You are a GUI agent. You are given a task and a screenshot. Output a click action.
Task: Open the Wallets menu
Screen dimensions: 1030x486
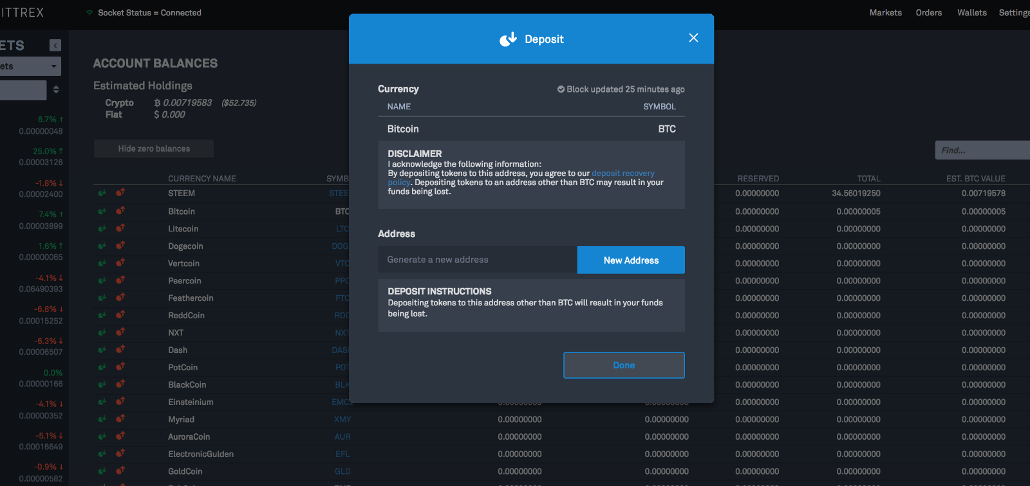click(x=971, y=13)
